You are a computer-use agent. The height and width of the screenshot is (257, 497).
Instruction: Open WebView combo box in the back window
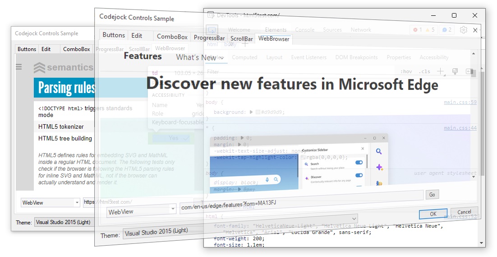(50, 202)
